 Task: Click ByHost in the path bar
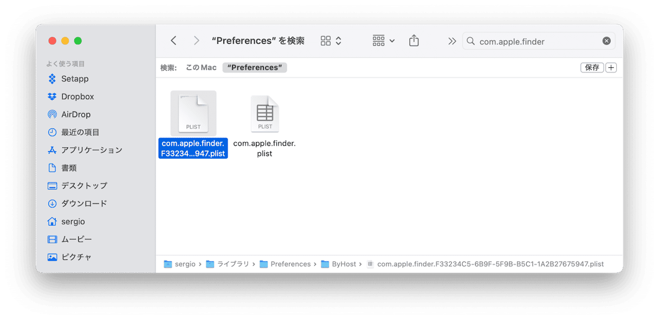tap(339, 264)
